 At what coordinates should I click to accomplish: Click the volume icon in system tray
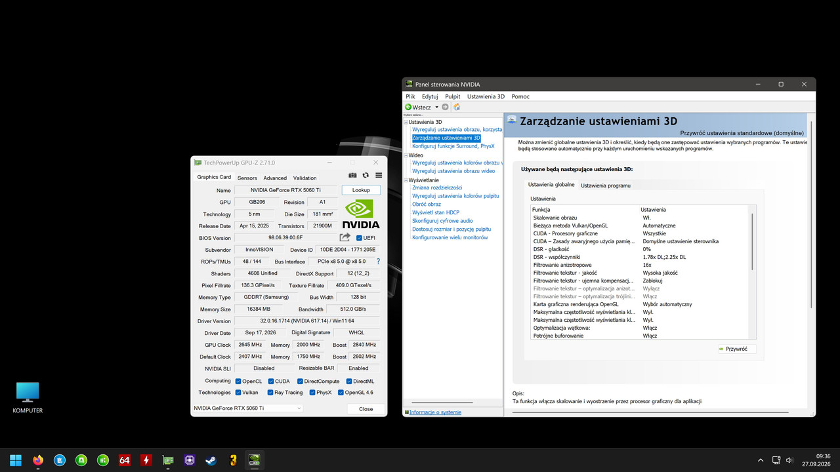point(789,460)
